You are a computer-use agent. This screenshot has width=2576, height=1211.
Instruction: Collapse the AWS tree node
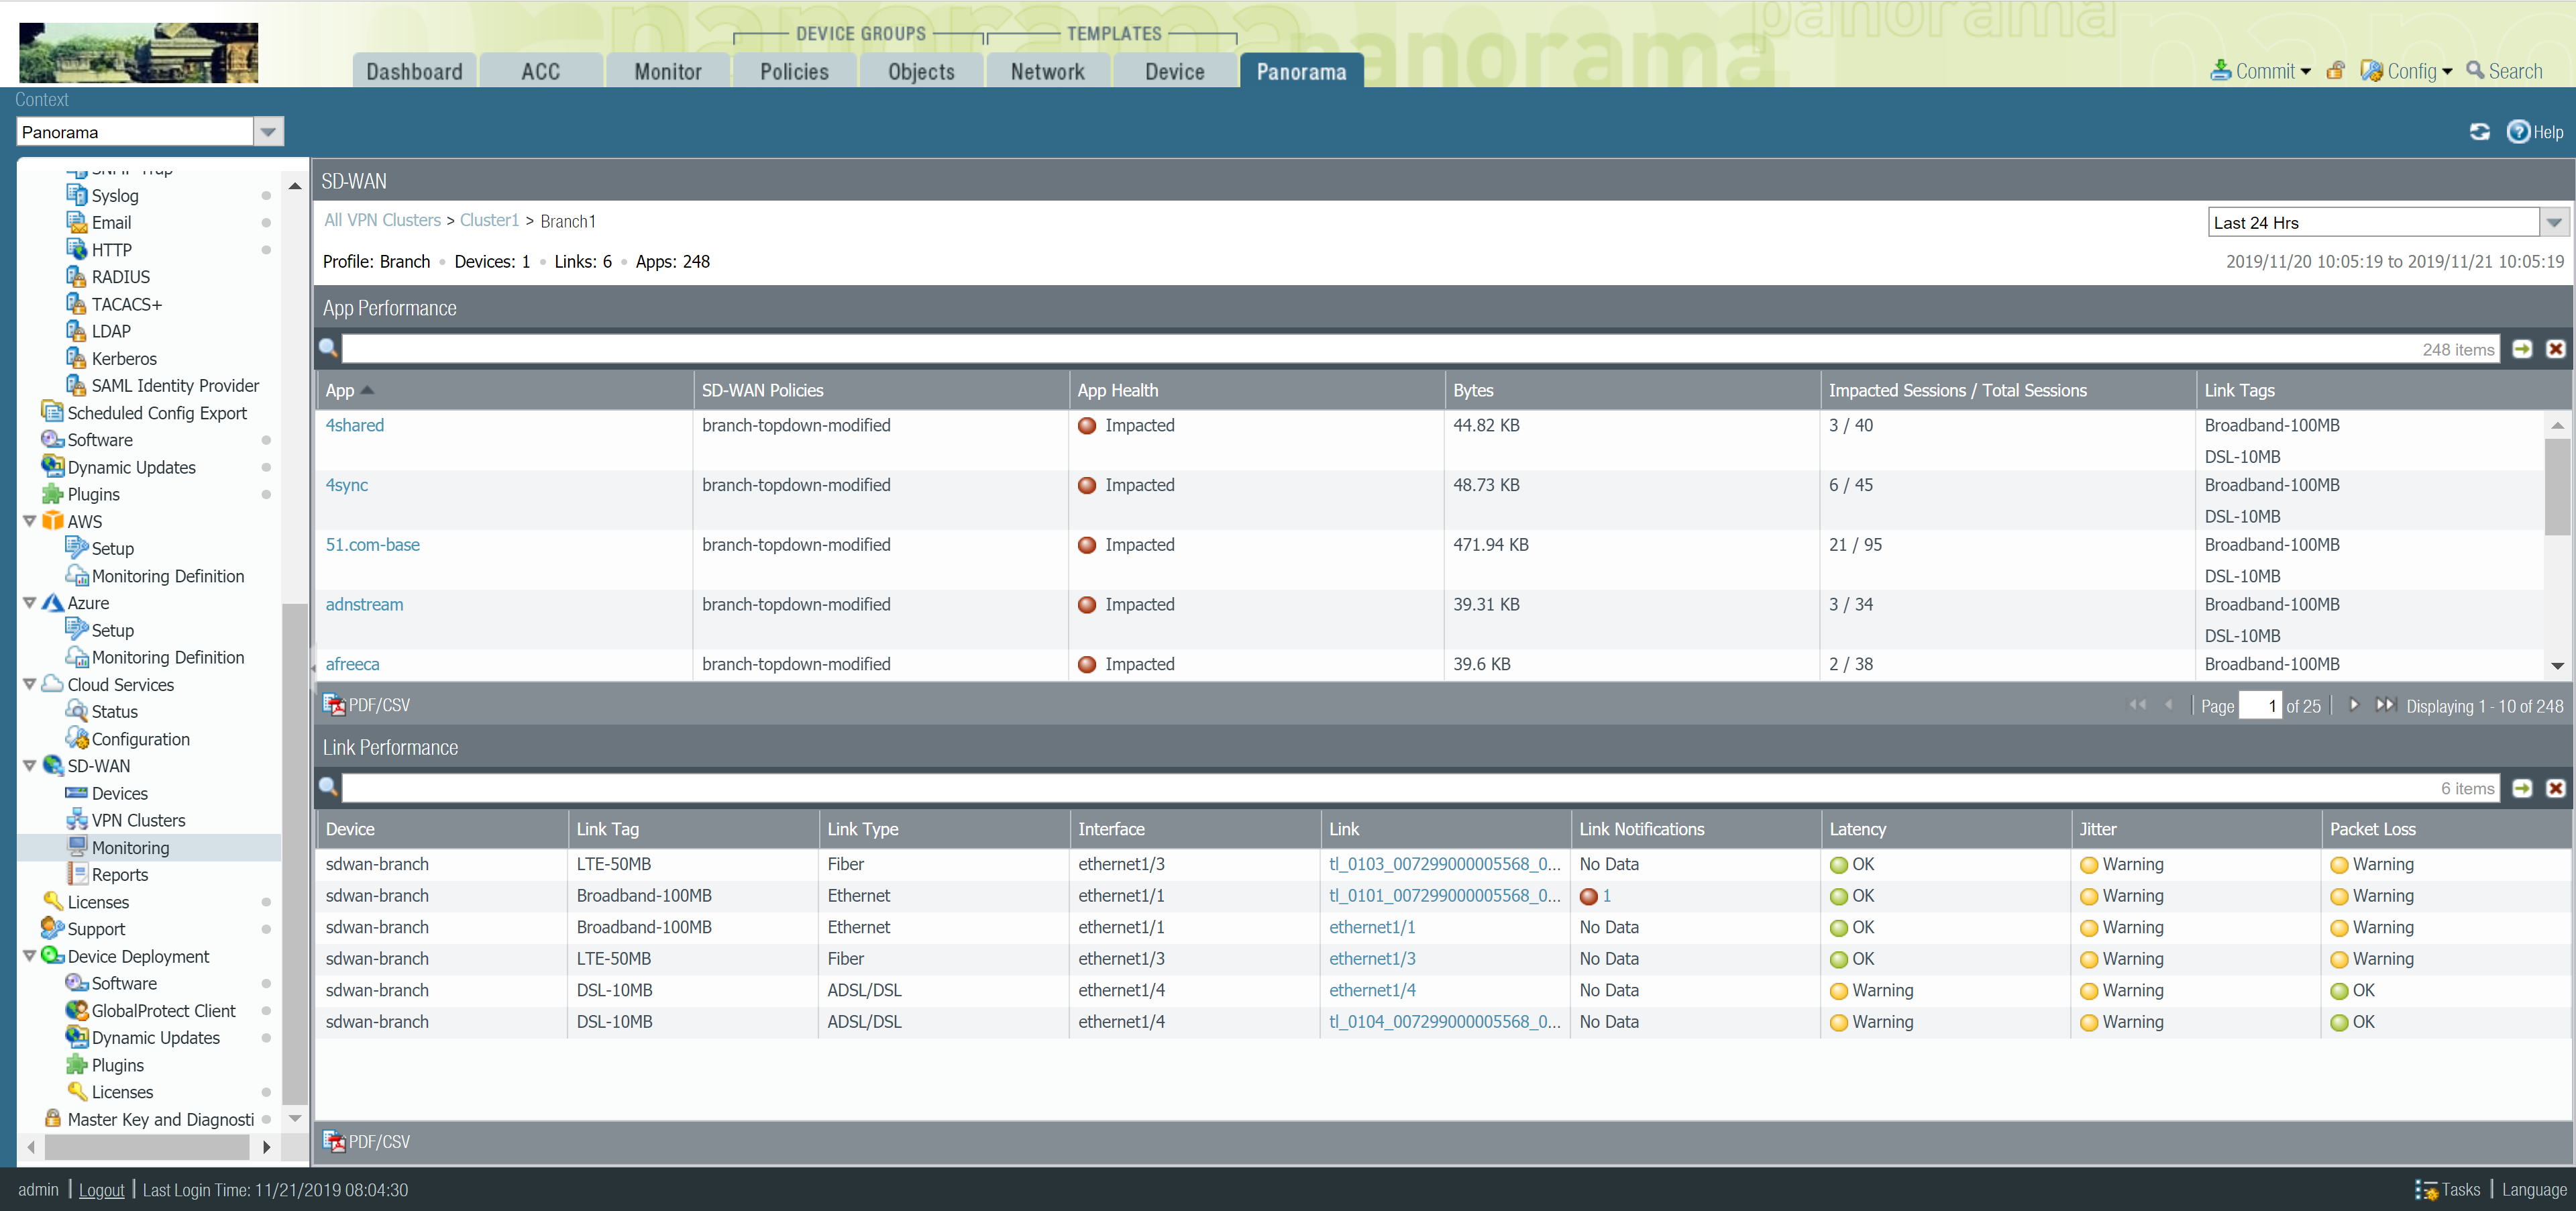(30, 521)
